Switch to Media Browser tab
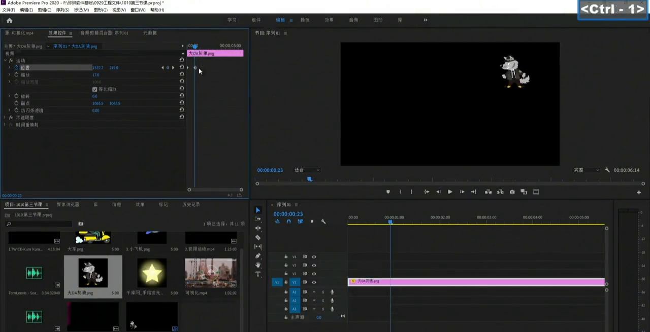This screenshot has width=650, height=332. pos(68,205)
